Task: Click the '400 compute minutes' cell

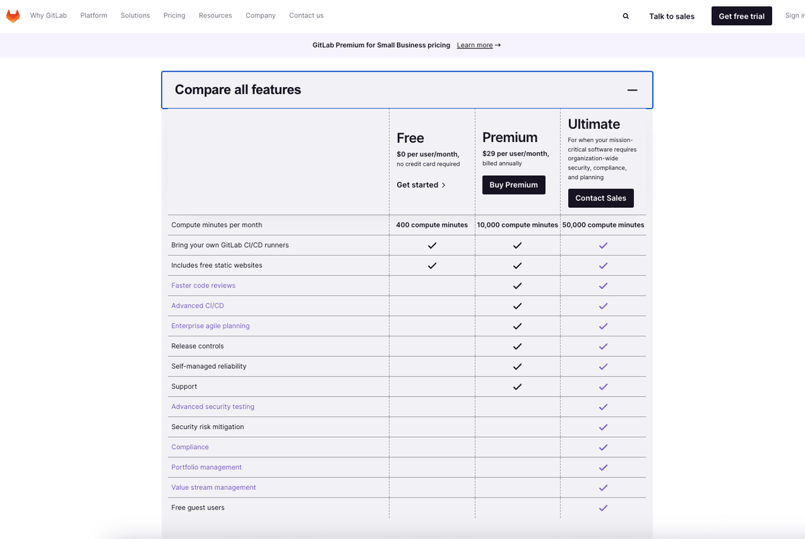Action: point(432,225)
